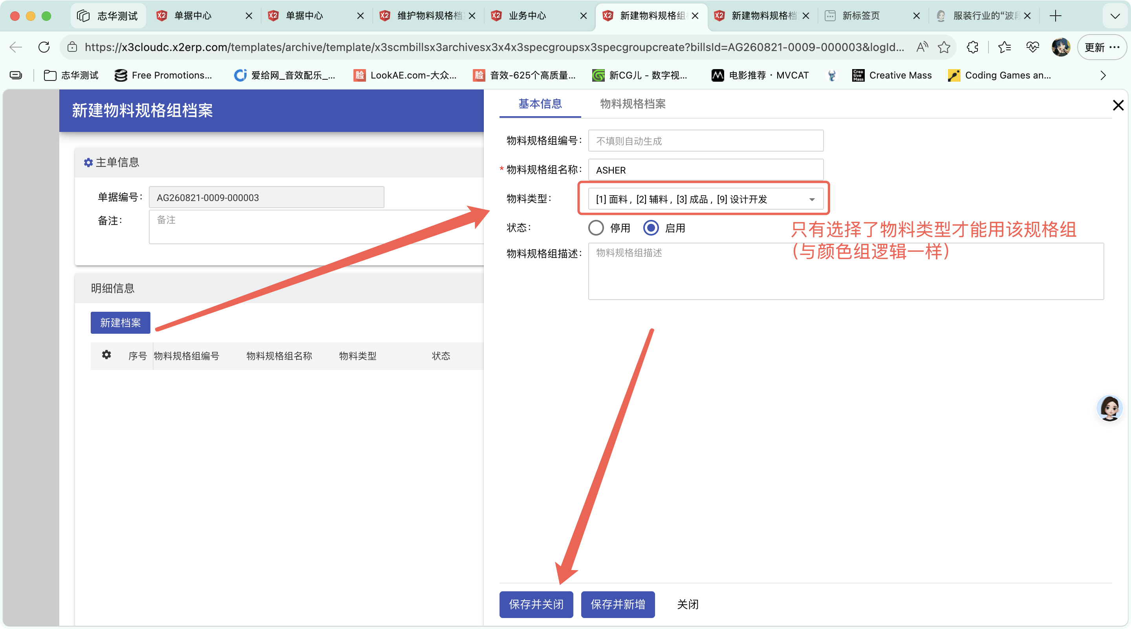Click the gear icon beside 主单信息
The width and height of the screenshot is (1131, 629).
point(88,163)
